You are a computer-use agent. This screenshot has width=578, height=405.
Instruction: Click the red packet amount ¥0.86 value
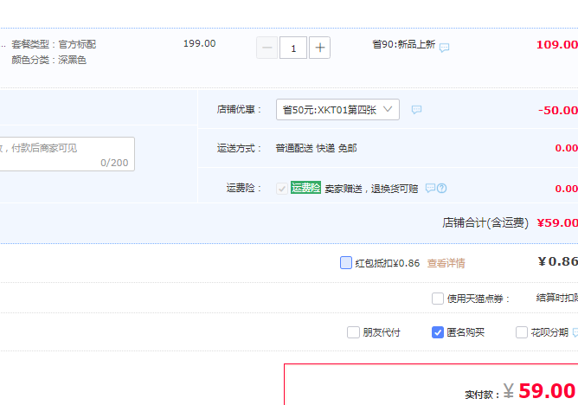coord(558,261)
